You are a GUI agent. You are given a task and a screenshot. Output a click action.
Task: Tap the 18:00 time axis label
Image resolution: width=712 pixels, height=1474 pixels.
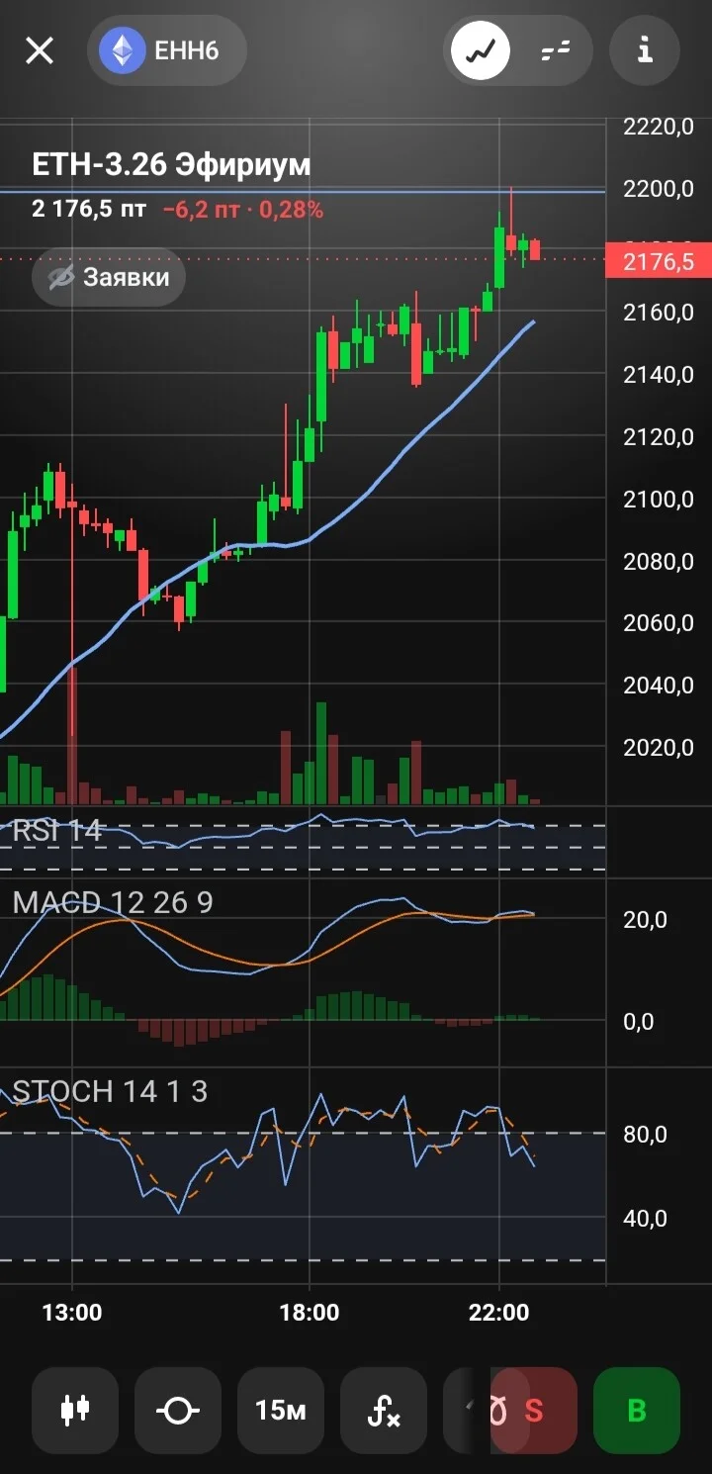click(310, 1313)
